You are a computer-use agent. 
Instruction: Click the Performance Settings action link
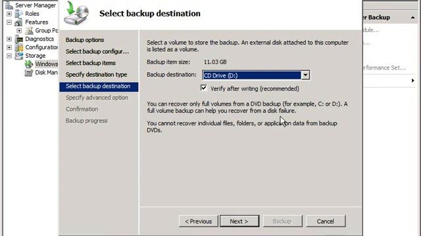coord(384,68)
